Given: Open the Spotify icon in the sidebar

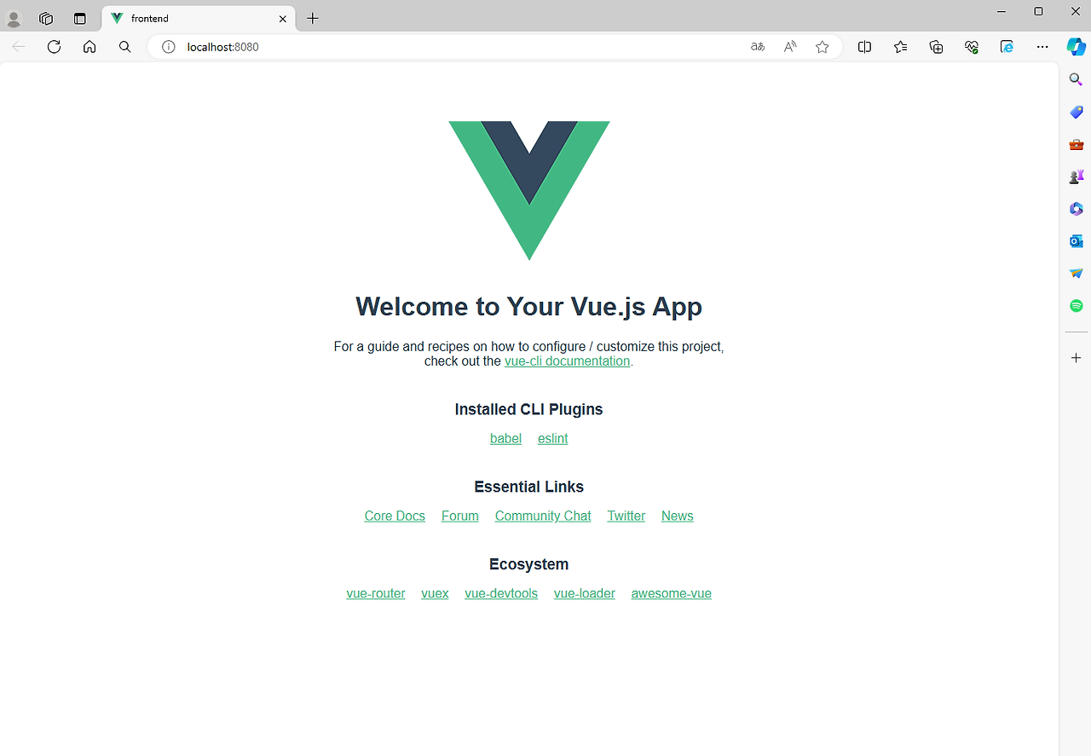Looking at the screenshot, I should click(x=1076, y=305).
